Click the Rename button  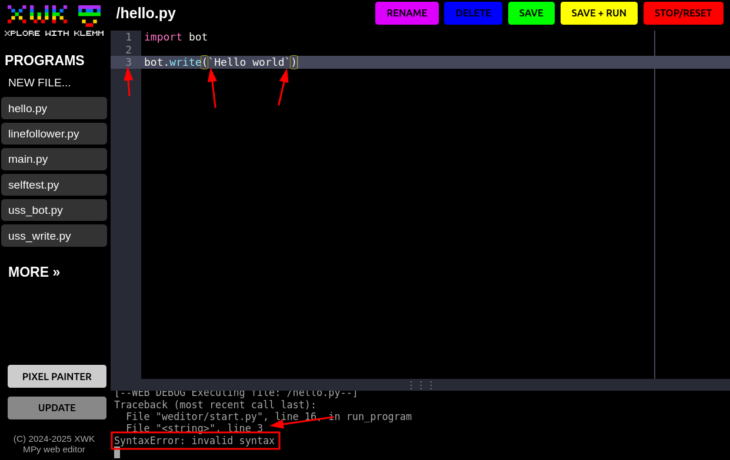pos(406,13)
